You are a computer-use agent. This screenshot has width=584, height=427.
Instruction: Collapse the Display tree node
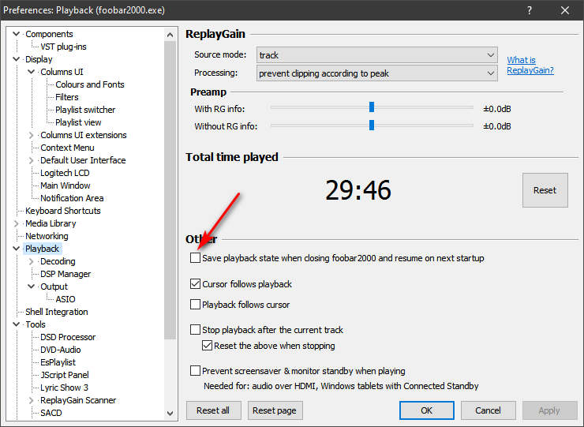click(x=16, y=59)
